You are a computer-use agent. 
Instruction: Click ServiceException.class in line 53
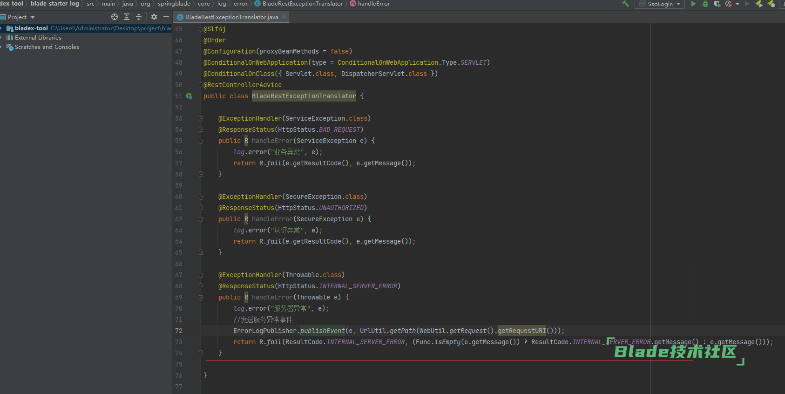tap(326, 118)
